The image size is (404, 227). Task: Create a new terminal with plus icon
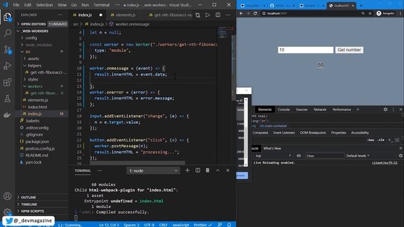pyautogui.click(x=187, y=170)
